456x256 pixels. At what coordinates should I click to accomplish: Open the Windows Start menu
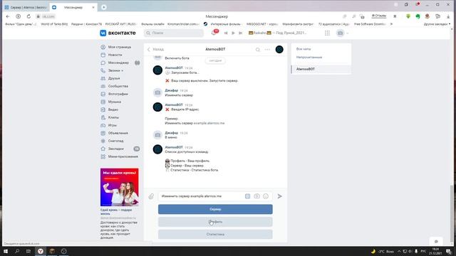tap(6, 251)
